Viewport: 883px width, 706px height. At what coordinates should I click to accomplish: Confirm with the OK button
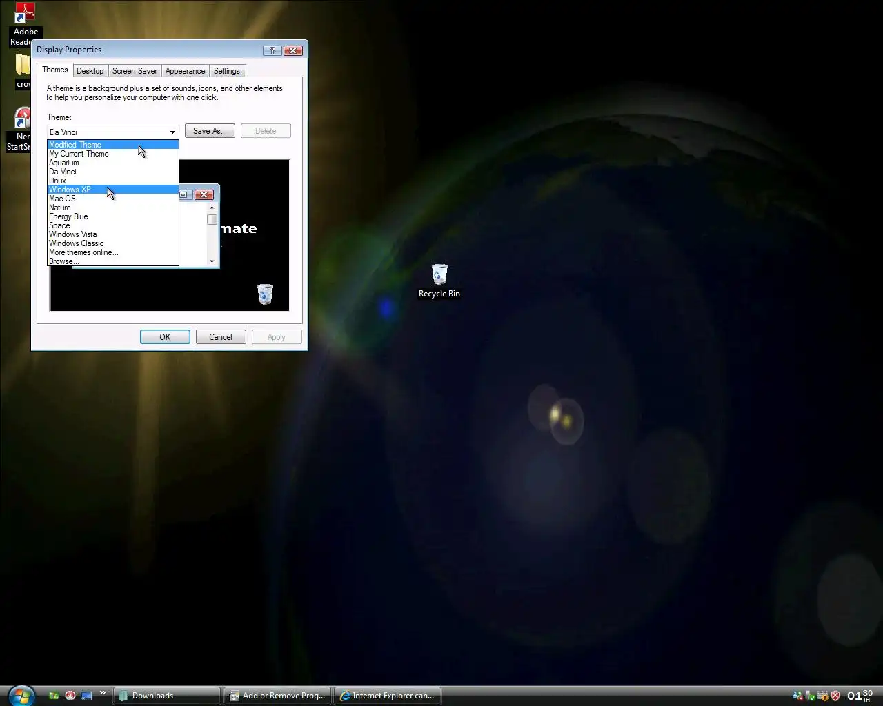[165, 337]
